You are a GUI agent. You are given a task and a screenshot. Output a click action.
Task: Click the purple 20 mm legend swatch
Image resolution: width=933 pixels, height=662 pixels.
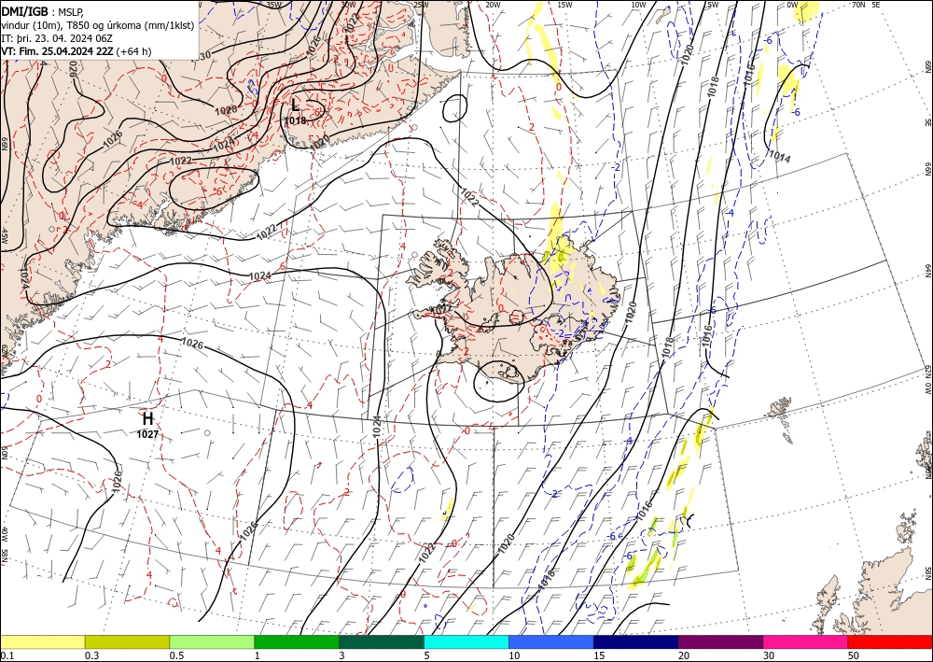(x=720, y=641)
